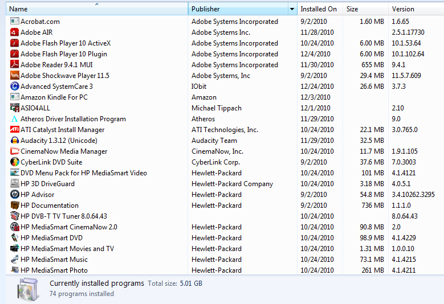Select the HP MediaSmart Music icon
444x304 pixels.
(15, 260)
